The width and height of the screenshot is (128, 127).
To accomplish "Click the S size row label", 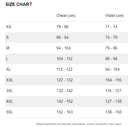I will click(x=7, y=37).
